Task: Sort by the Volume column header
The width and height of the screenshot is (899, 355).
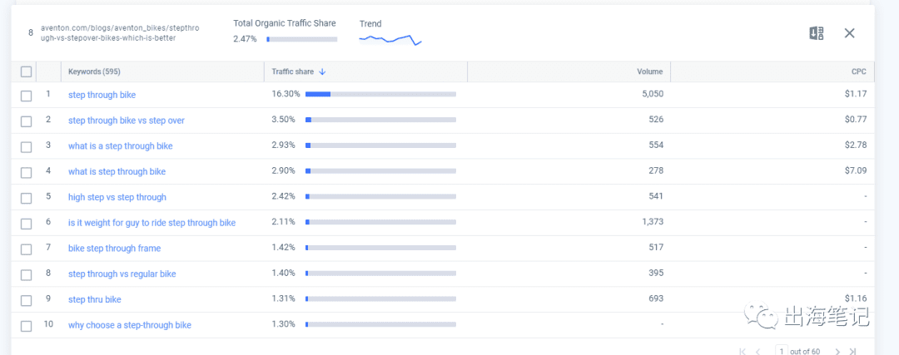Action: tap(649, 71)
